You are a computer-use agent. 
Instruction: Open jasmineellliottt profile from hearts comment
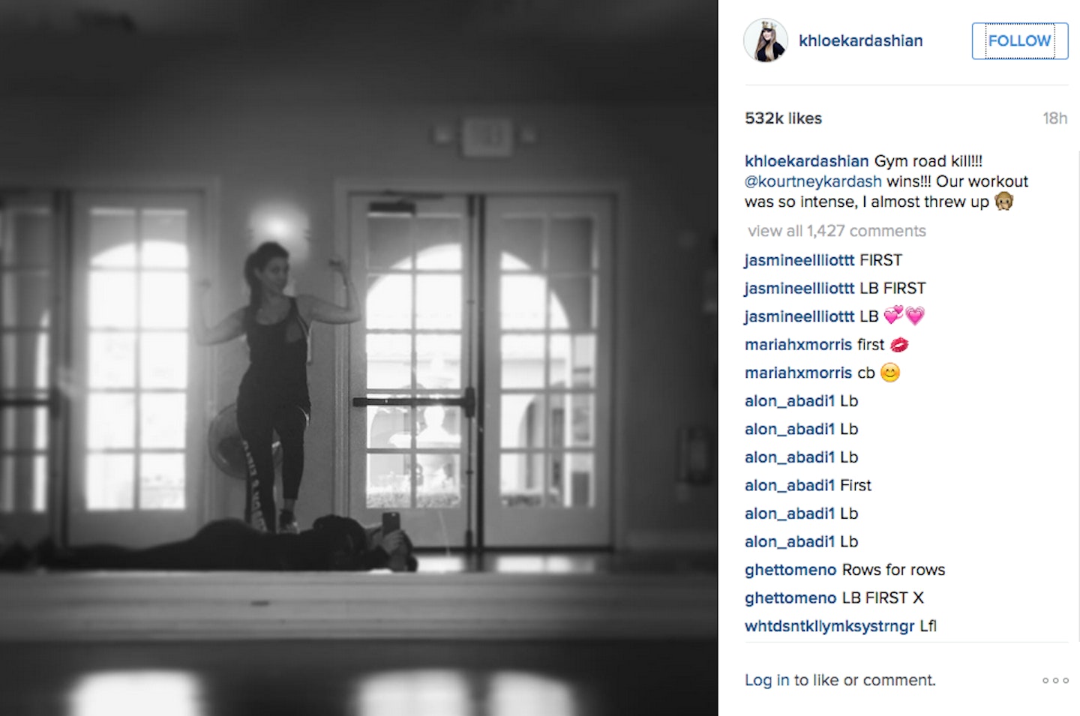click(x=799, y=316)
